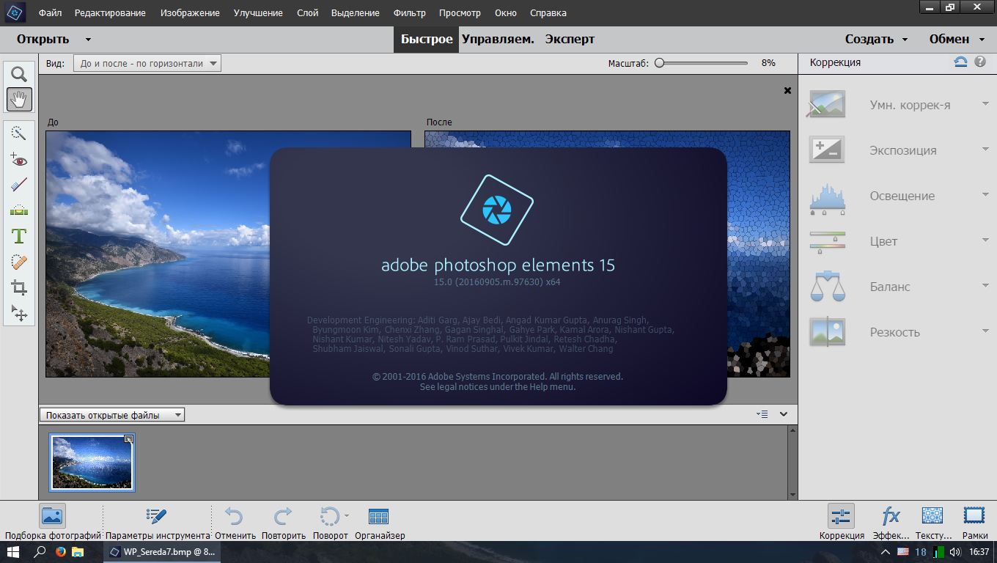Open the Рамки frames panel
The height and width of the screenshot is (563, 997).
pyautogui.click(x=974, y=516)
